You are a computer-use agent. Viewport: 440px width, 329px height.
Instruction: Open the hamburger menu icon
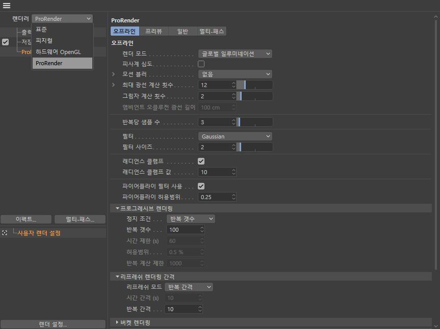point(6,5)
